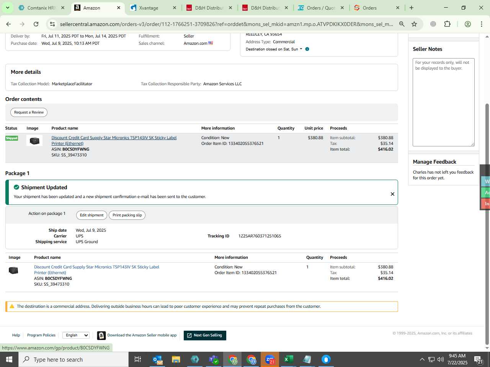Open Star Micronics product link in Order contents

click(114, 141)
